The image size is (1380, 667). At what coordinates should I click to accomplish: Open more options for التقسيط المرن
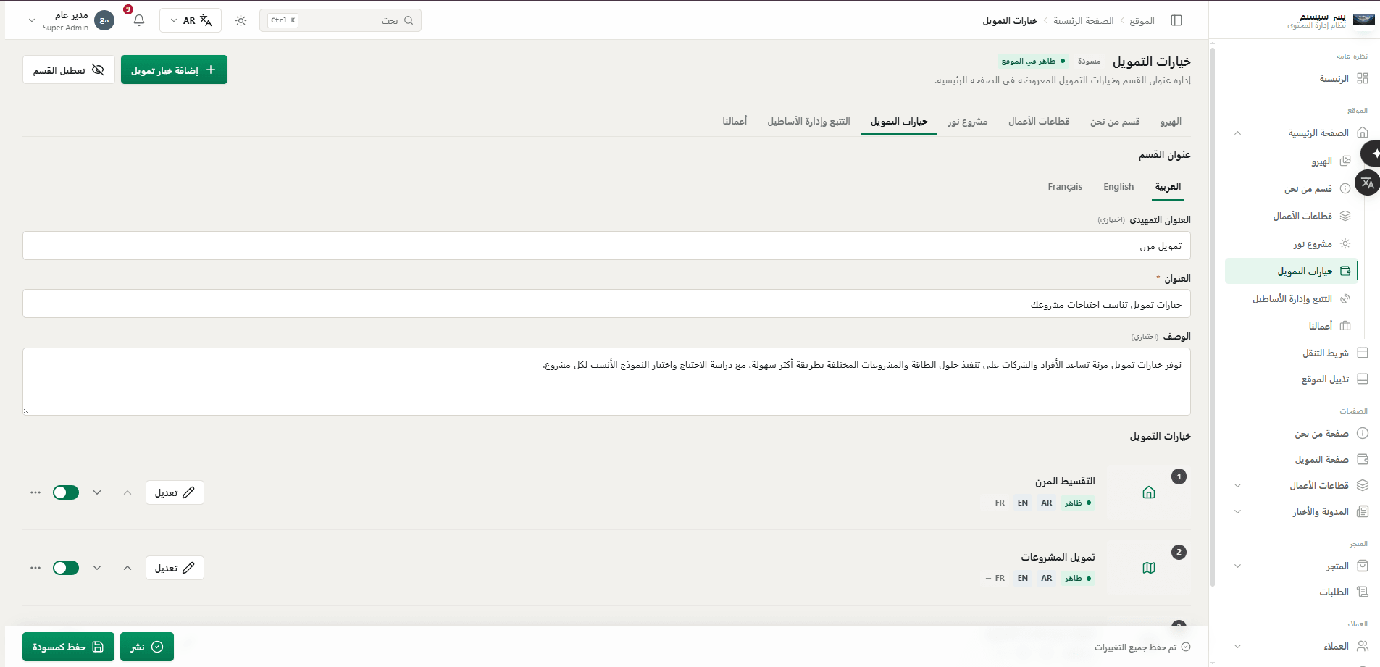35,492
